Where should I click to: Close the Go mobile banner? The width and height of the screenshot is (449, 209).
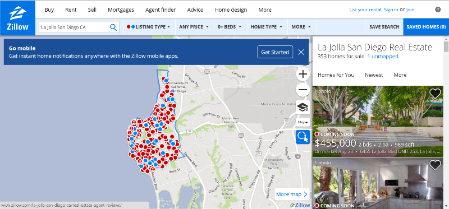[301, 52]
